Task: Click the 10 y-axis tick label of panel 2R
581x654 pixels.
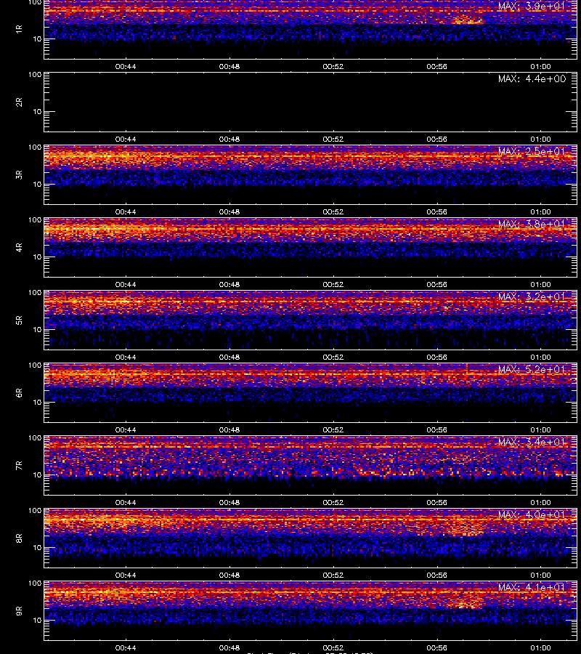Action: pyautogui.click(x=37, y=111)
